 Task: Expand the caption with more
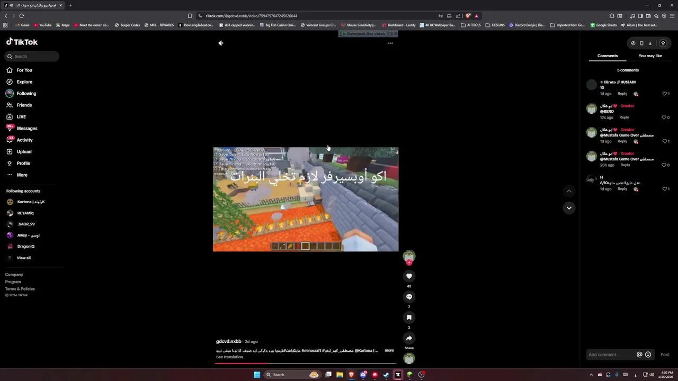tap(389, 350)
